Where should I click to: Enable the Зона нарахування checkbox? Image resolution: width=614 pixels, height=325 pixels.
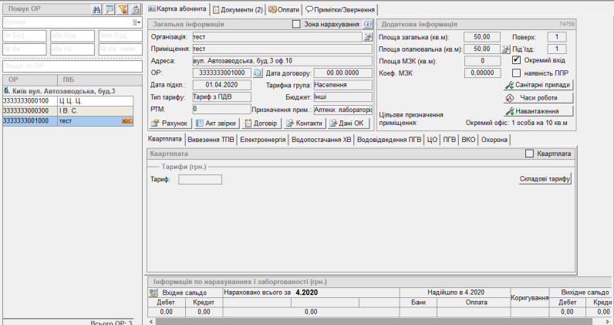tap(297, 25)
